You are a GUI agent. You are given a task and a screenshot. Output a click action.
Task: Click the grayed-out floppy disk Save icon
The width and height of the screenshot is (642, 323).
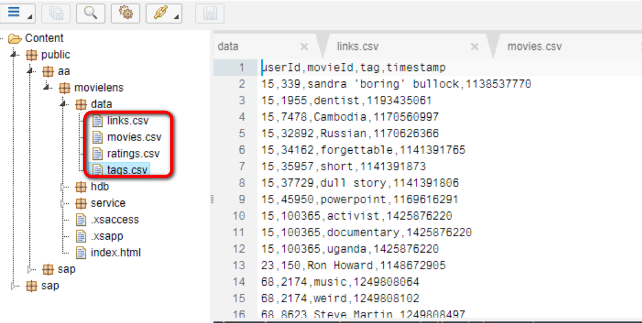(x=210, y=13)
